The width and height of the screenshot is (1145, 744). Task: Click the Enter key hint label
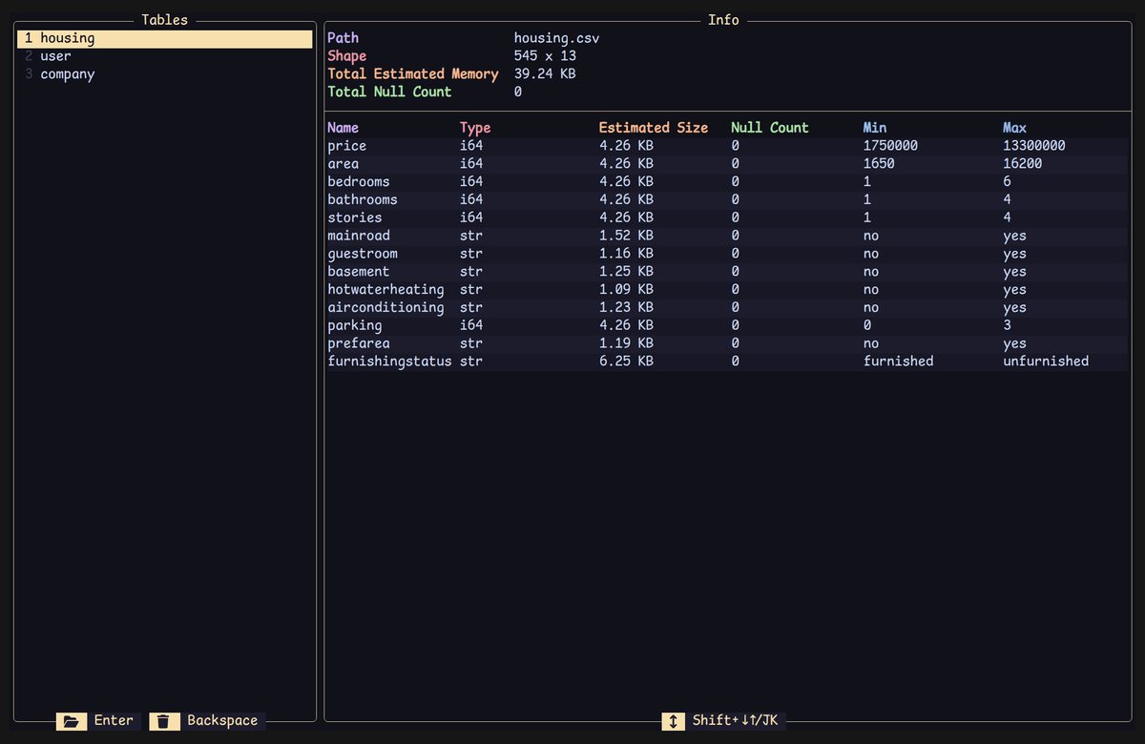[114, 721]
